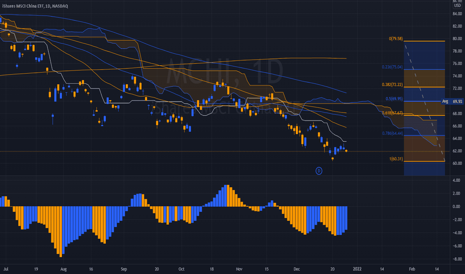Click the Oct label on the time axis
This screenshot has width=465, height=274.
182,269
